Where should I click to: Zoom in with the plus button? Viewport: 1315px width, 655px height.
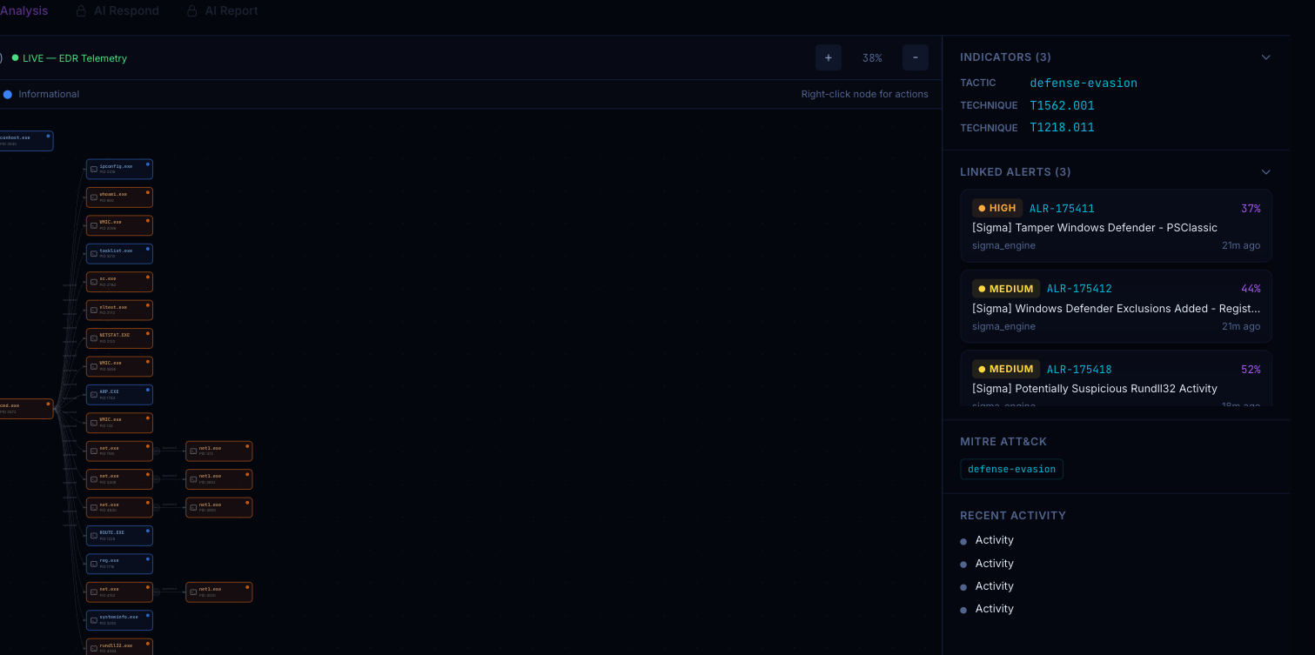829,57
